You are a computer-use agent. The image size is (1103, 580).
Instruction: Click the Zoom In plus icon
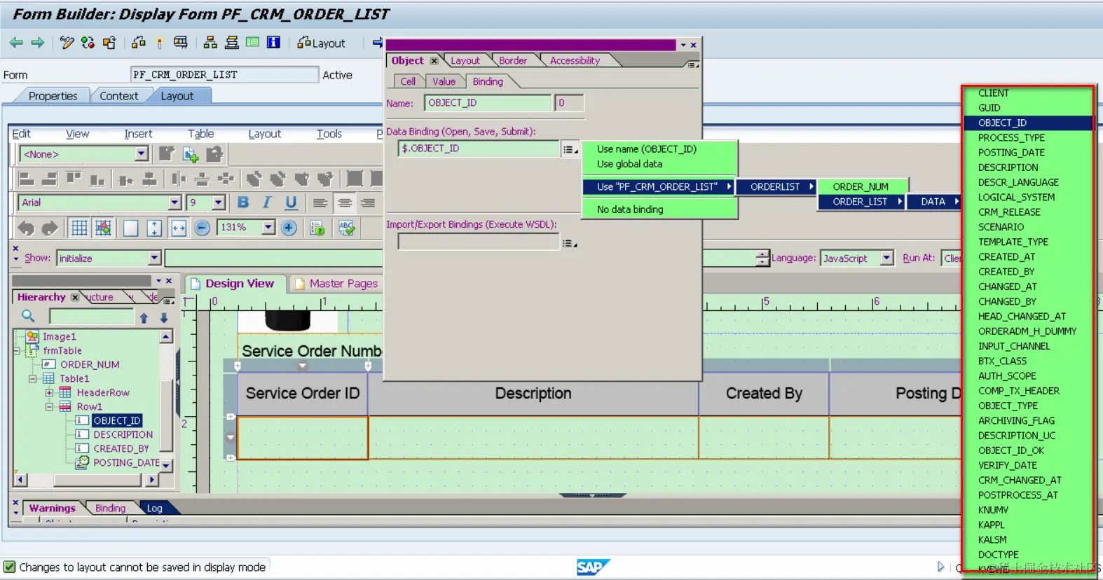(x=289, y=228)
